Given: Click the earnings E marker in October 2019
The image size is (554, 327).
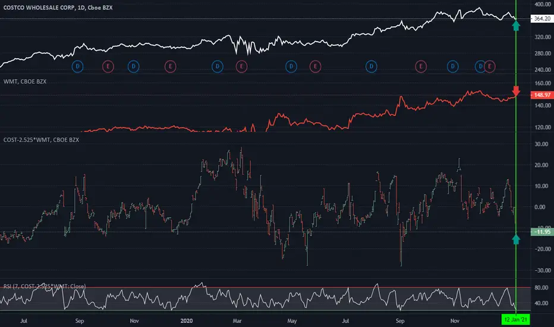Looking at the screenshot, I should (108, 67).
